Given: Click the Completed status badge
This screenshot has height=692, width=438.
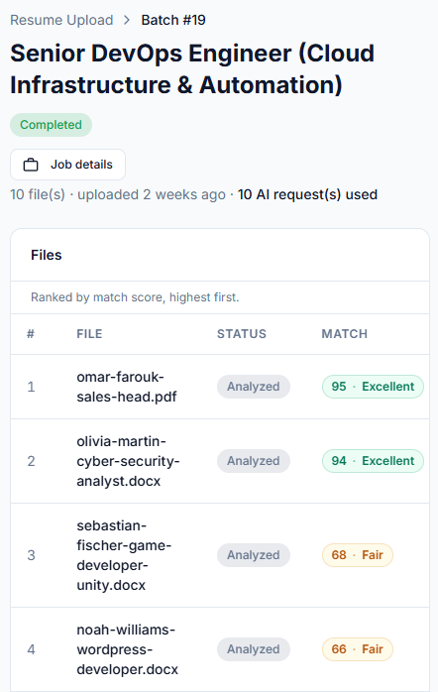Looking at the screenshot, I should click(x=52, y=125).
